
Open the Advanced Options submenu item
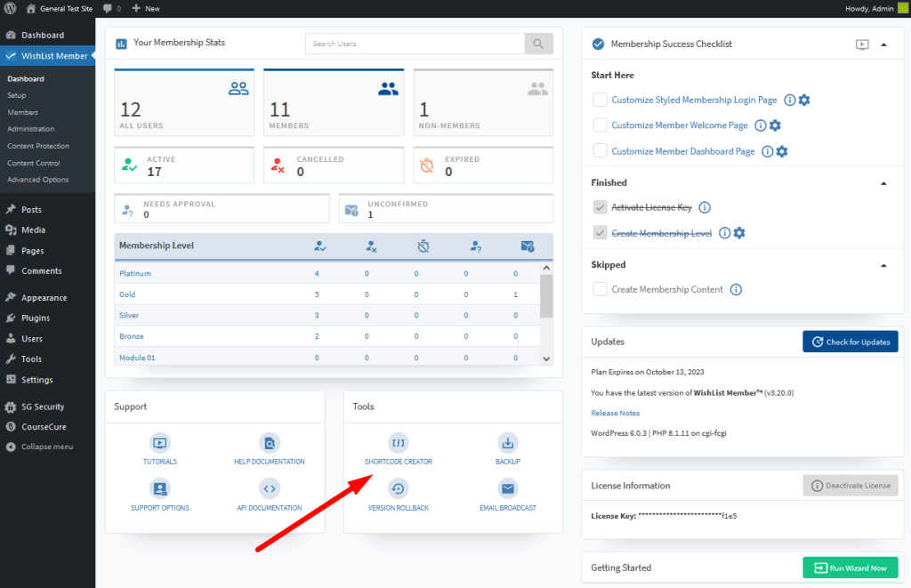click(37, 180)
